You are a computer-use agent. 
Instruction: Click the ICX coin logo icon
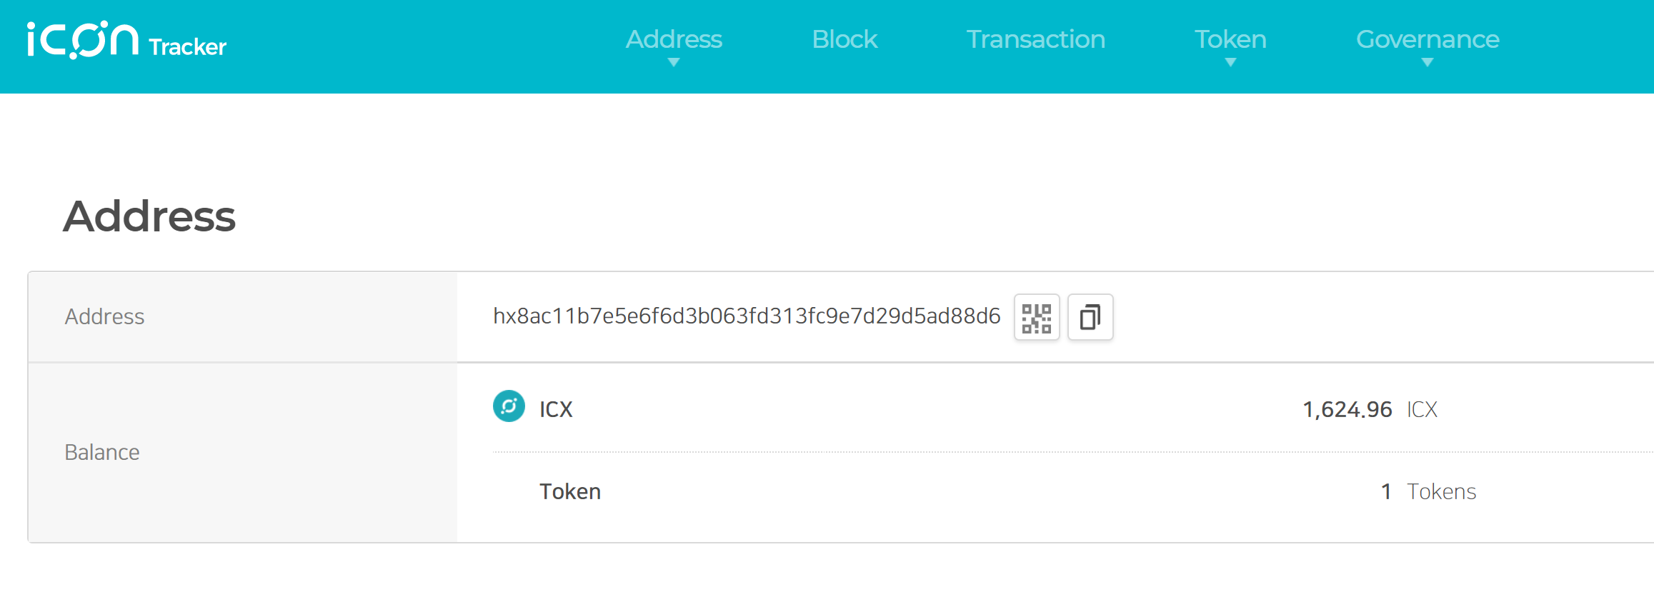(x=509, y=406)
